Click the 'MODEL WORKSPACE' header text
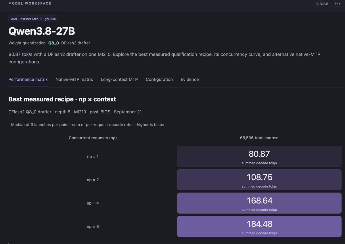Image resolution: width=345 pixels, height=244 pixels. pyautogui.click(x=30, y=3)
